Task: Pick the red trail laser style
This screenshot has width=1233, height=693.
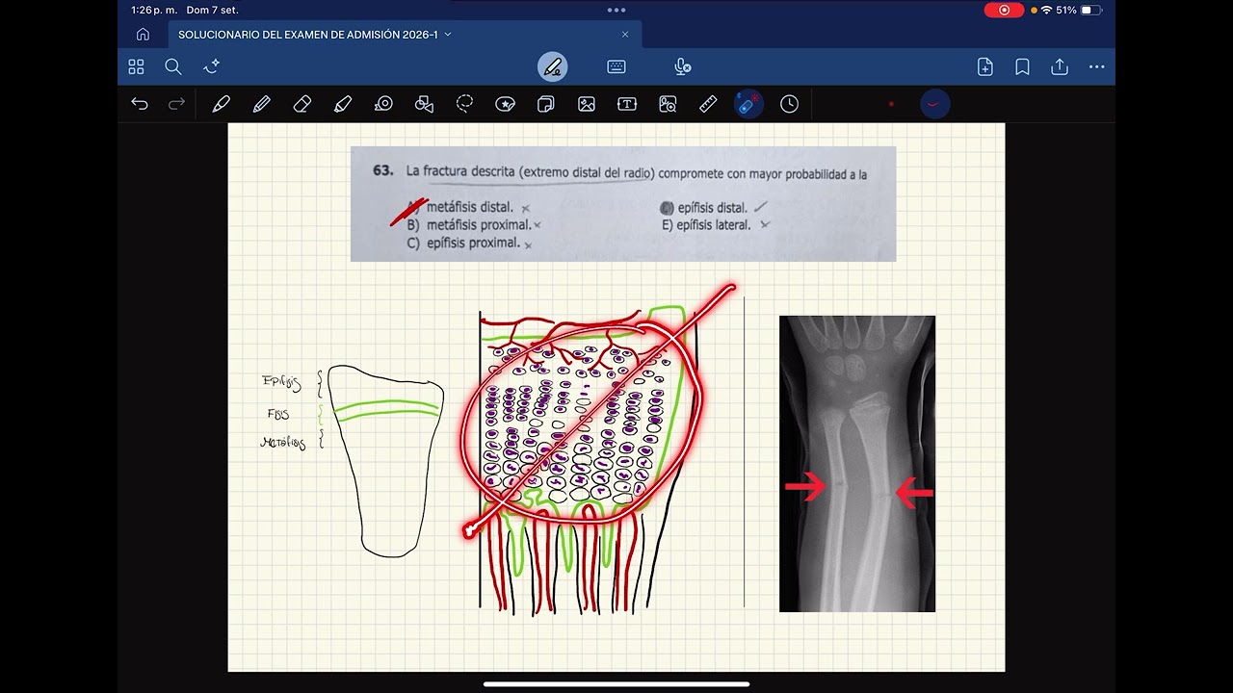Action: coord(932,104)
